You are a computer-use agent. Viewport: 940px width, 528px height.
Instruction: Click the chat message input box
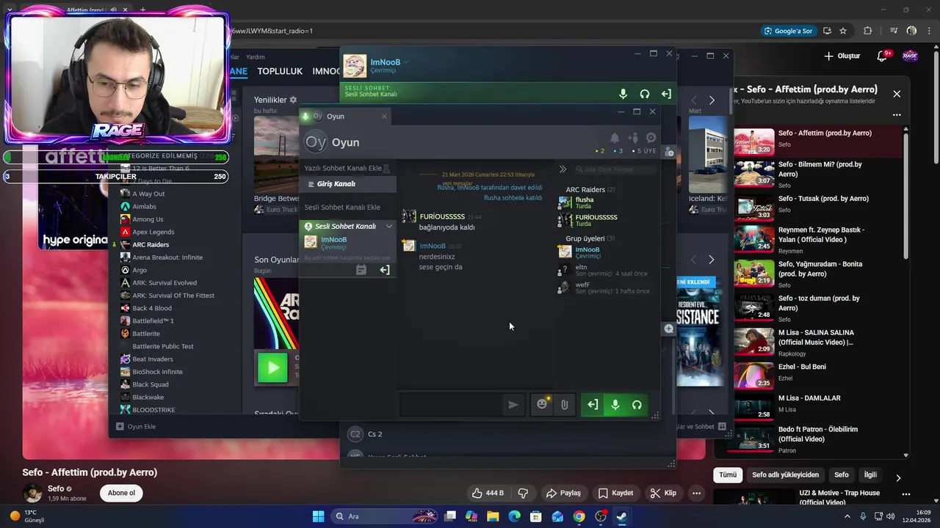(452, 404)
